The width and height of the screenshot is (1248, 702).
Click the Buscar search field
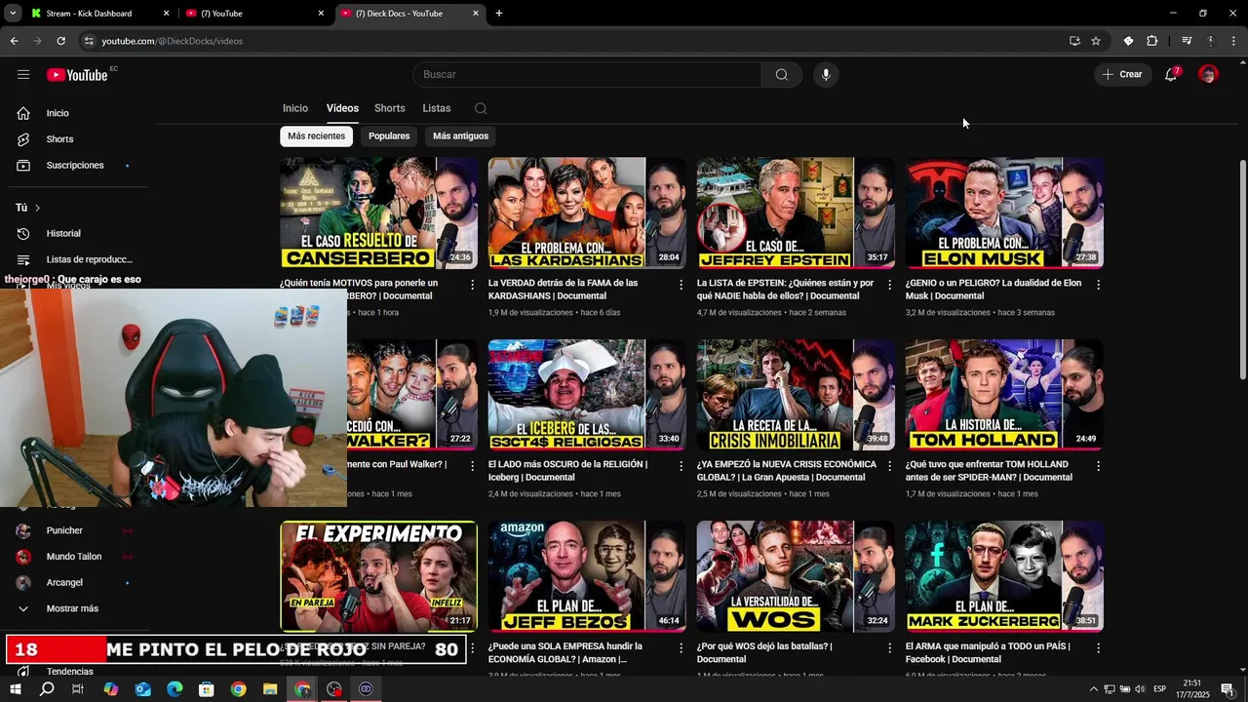click(588, 75)
